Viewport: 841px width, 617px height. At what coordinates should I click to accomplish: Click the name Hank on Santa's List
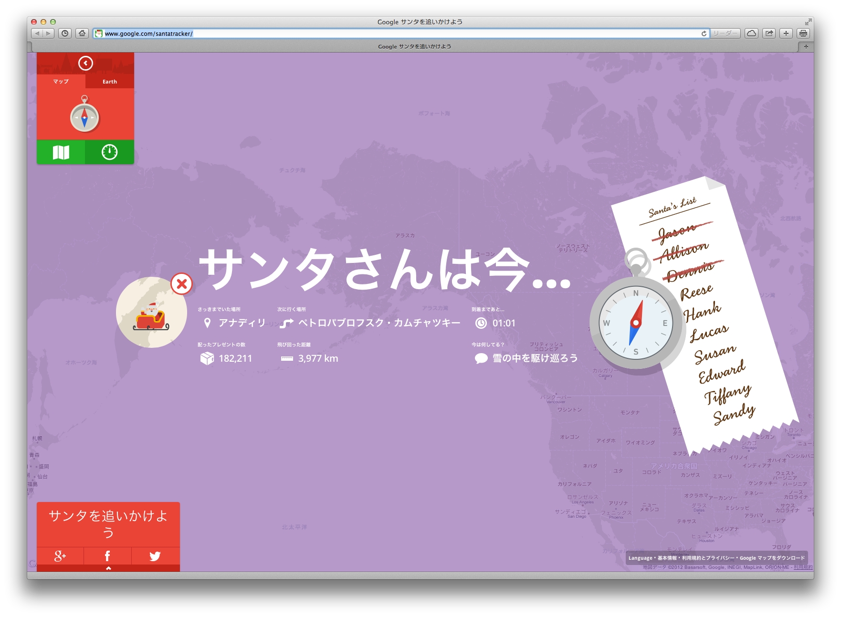(x=702, y=312)
